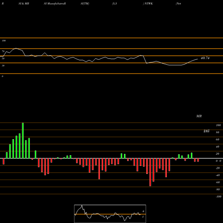Screen dimensions: 223x223
Task: Click the -100 label on the MR axis
Action: [x=219, y=197]
